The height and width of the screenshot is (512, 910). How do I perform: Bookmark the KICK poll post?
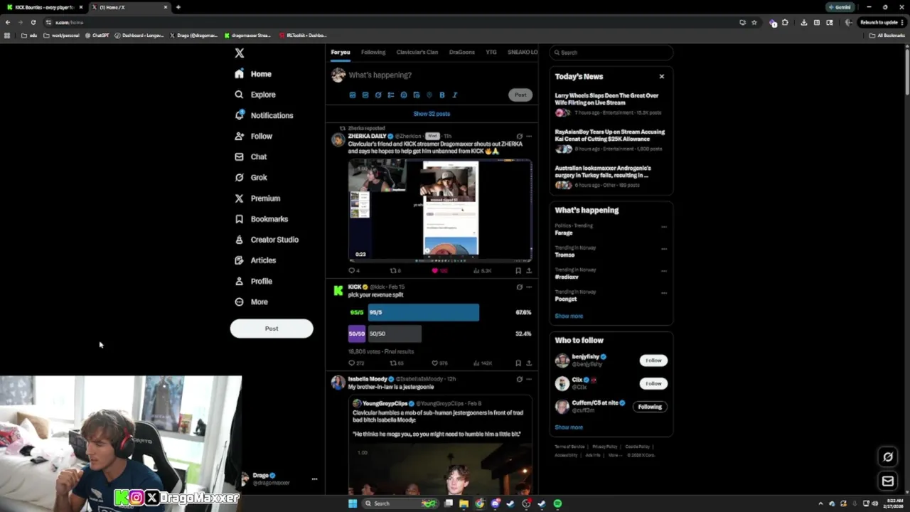coord(518,363)
